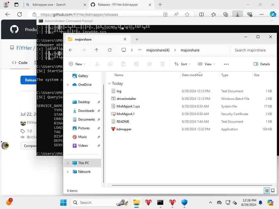279x209 pixels.
Task: Open Command Prompt from the taskbar
Action: (160, 202)
